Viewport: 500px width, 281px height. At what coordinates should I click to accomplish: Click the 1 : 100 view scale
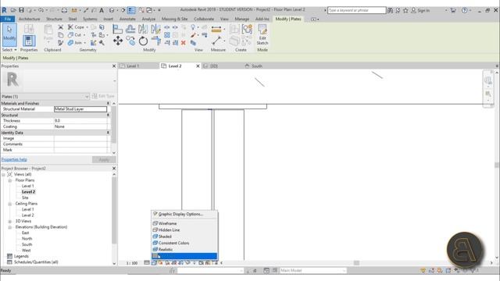click(x=132, y=263)
